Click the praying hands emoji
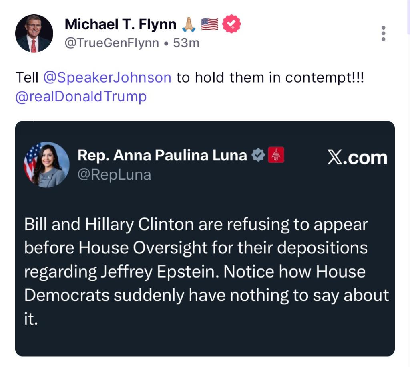Screen dimensions: 410x367 189,25
